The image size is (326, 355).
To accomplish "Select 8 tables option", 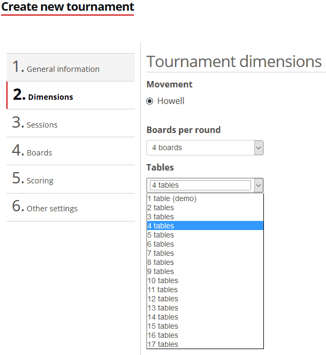I will 161,262.
